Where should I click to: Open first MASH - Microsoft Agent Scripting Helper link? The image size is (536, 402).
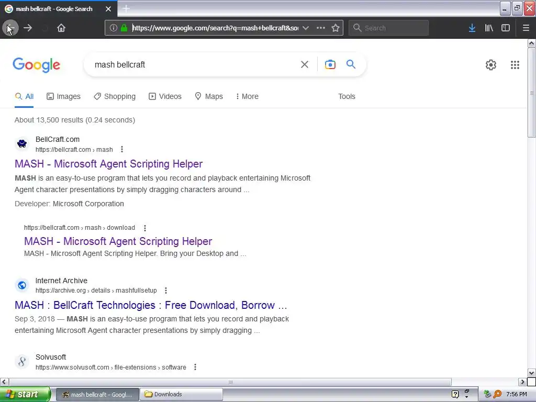coord(109,164)
